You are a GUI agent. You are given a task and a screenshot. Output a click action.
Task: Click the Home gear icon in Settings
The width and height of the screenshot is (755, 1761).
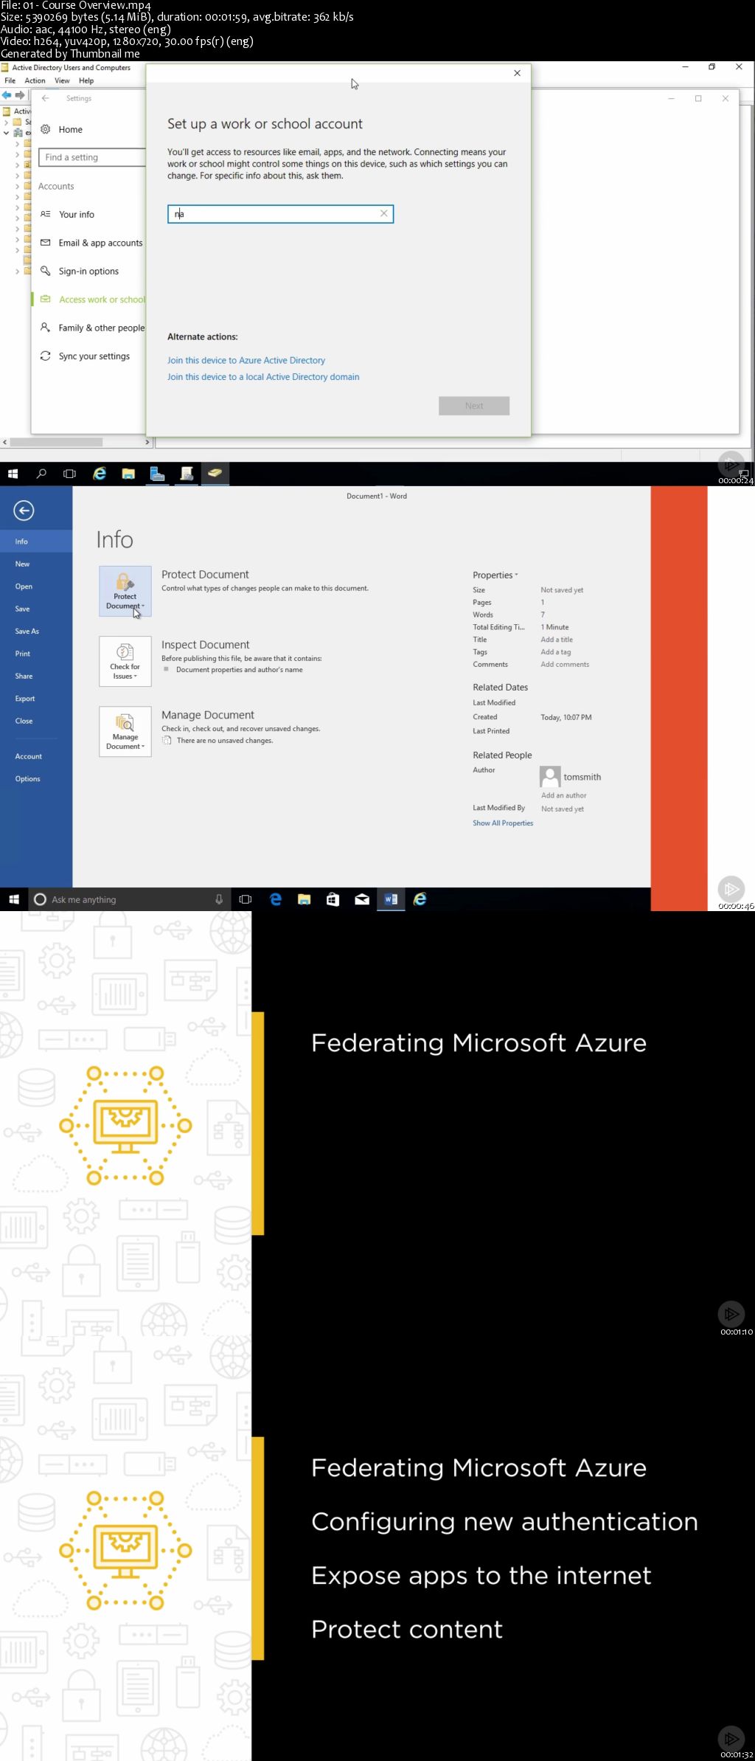(x=45, y=129)
